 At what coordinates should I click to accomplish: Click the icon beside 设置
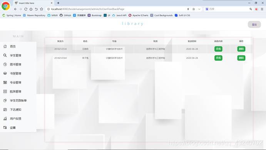pyautogui.click(x=5, y=127)
